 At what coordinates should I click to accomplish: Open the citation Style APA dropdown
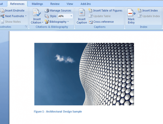pos(71,16)
